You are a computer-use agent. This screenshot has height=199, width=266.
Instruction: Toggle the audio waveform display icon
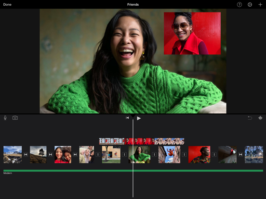[x=260, y=118]
